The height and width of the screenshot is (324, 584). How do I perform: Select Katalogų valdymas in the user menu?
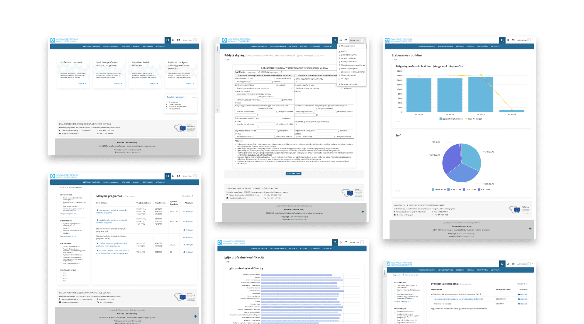[349, 58]
